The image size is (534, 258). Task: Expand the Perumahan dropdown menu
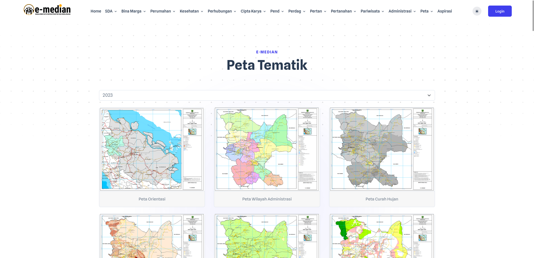tap(163, 11)
